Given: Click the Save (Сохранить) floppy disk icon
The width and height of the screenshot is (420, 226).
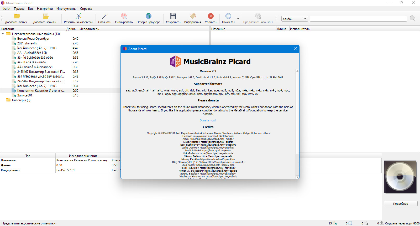Looking at the screenshot, I should [173, 16].
